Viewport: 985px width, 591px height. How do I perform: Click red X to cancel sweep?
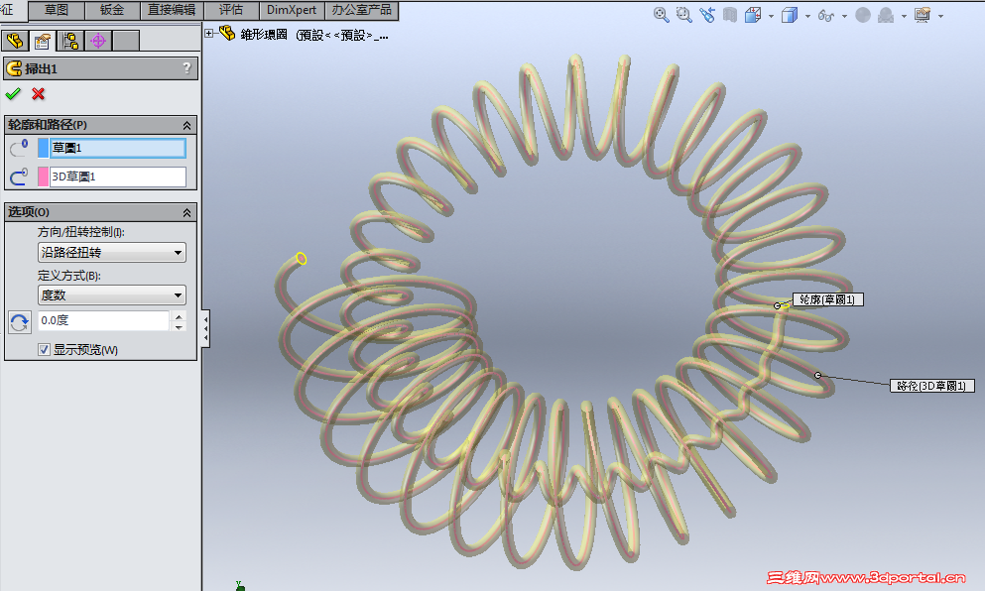point(39,93)
